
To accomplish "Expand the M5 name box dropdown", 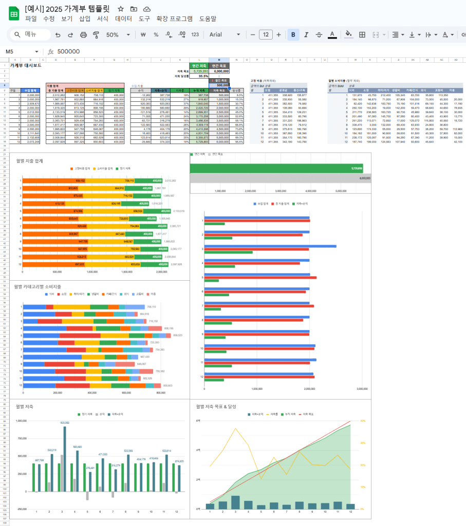I will tap(36, 51).
